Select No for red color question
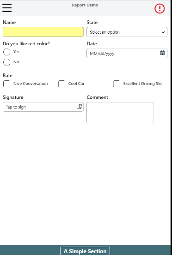 6,62
